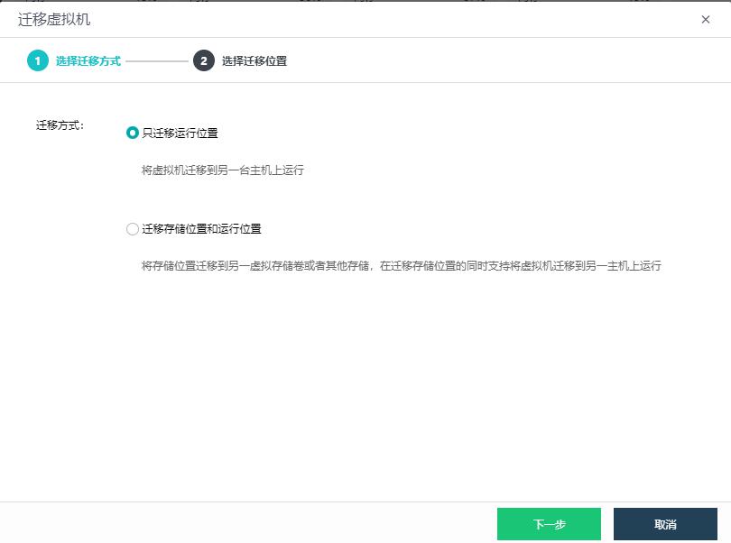Click the 迁移方式 field label

tap(60, 125)
